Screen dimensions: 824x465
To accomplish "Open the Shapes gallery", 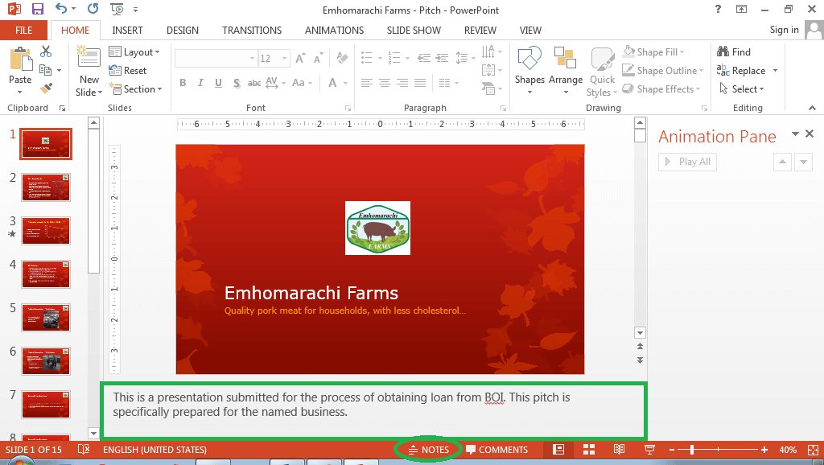I will pos(529,71).
